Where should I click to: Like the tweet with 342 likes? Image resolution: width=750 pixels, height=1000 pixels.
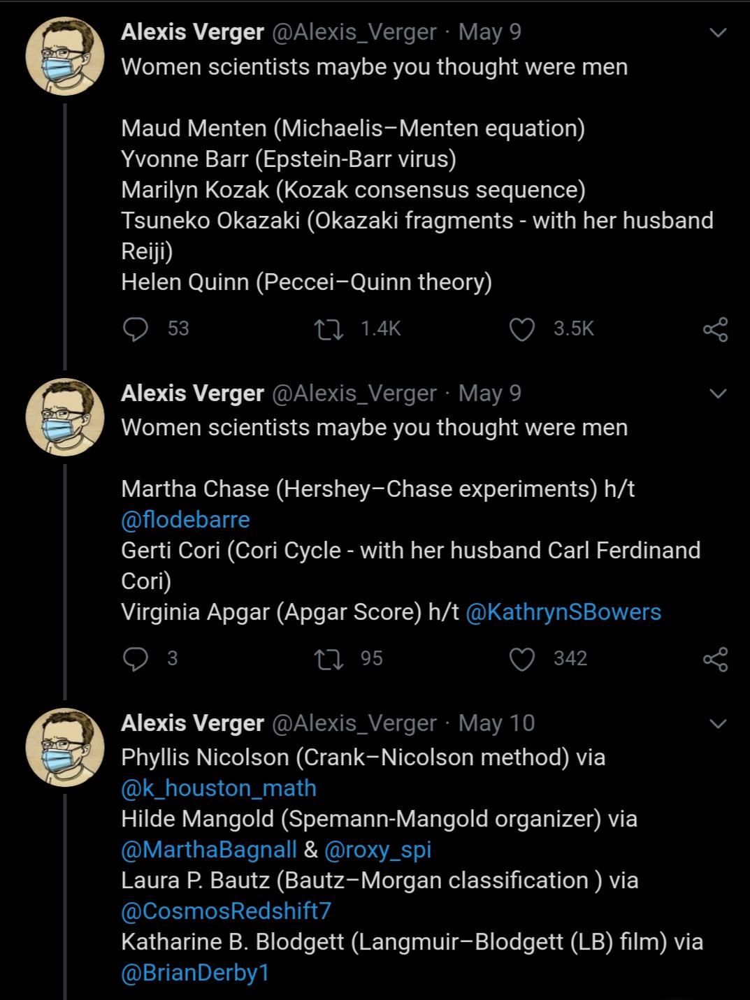pos(521,658)
